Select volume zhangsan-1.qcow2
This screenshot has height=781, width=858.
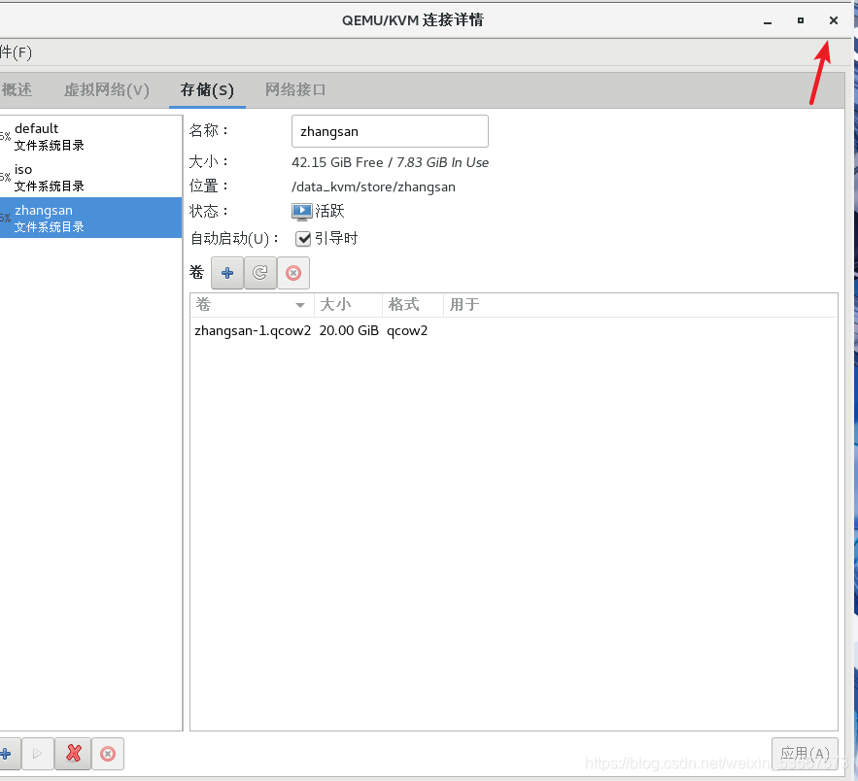click(253, 331)
